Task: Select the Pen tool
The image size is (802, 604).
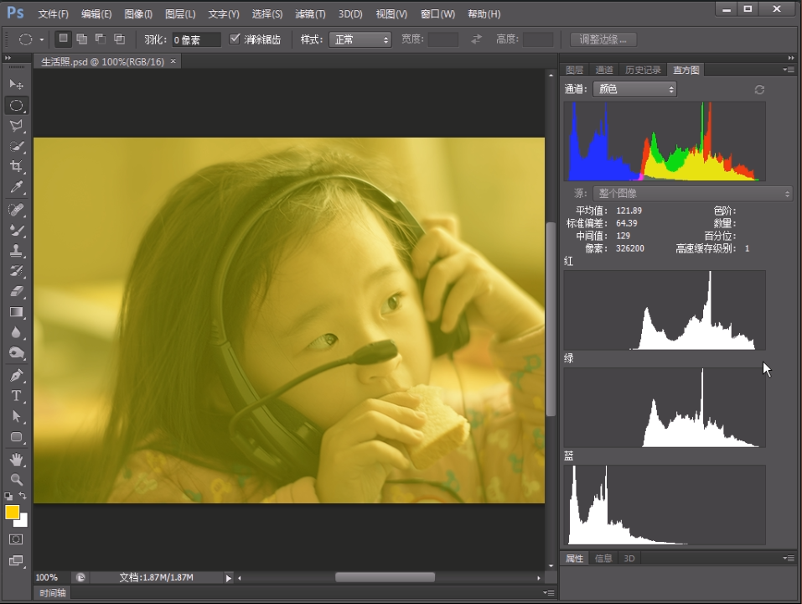Action: (x=16, y=375)
